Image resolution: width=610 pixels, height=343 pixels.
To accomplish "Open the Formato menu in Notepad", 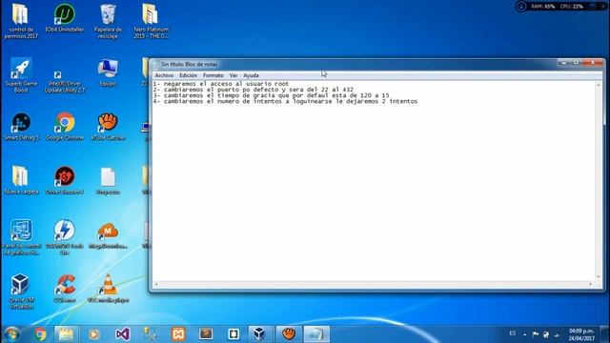I will (213, 75).
